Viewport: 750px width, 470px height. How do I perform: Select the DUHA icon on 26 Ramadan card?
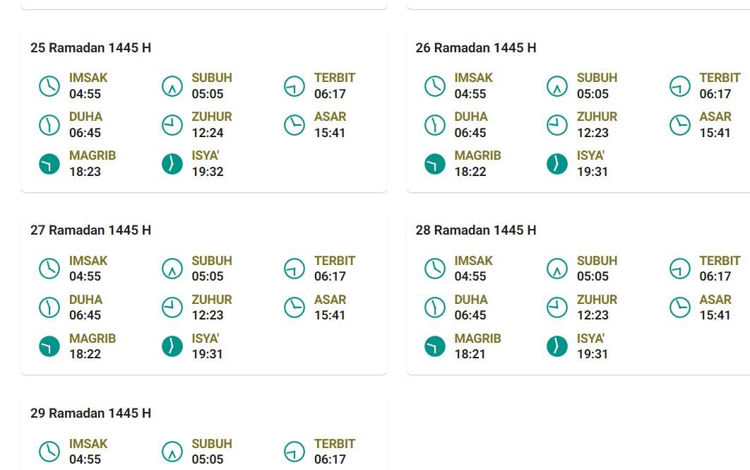[435, 124]
